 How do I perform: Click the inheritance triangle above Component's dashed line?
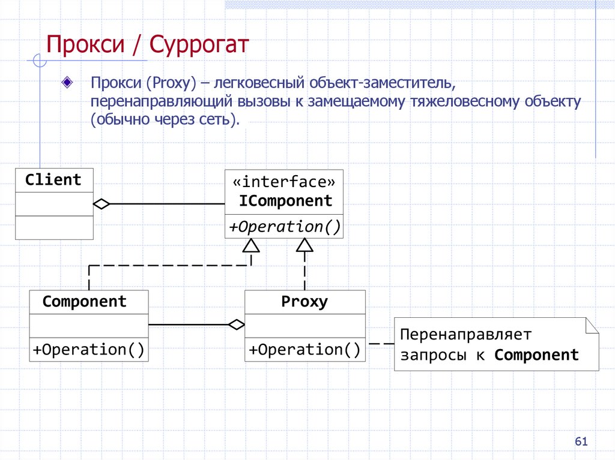[252, 245]
